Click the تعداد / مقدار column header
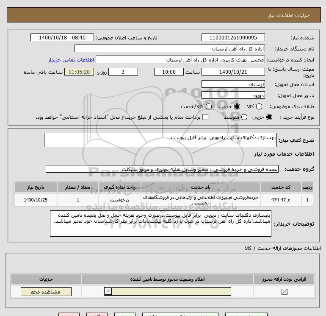Viewport: 326px width, 316px height. coord(78,187)
